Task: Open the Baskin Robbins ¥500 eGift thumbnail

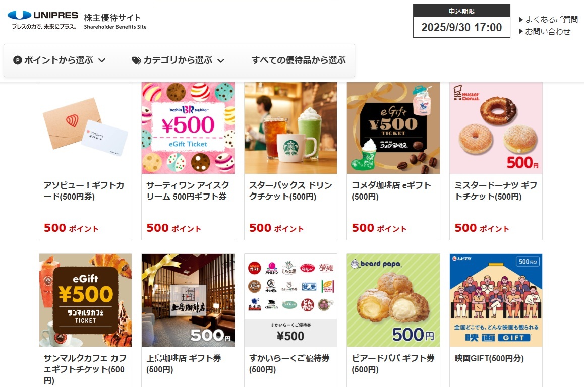Action: pos(188,128)
